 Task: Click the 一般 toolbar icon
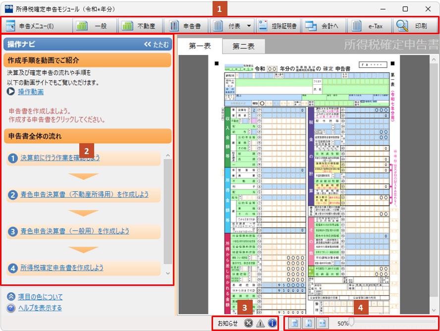(x=95, y=26)
